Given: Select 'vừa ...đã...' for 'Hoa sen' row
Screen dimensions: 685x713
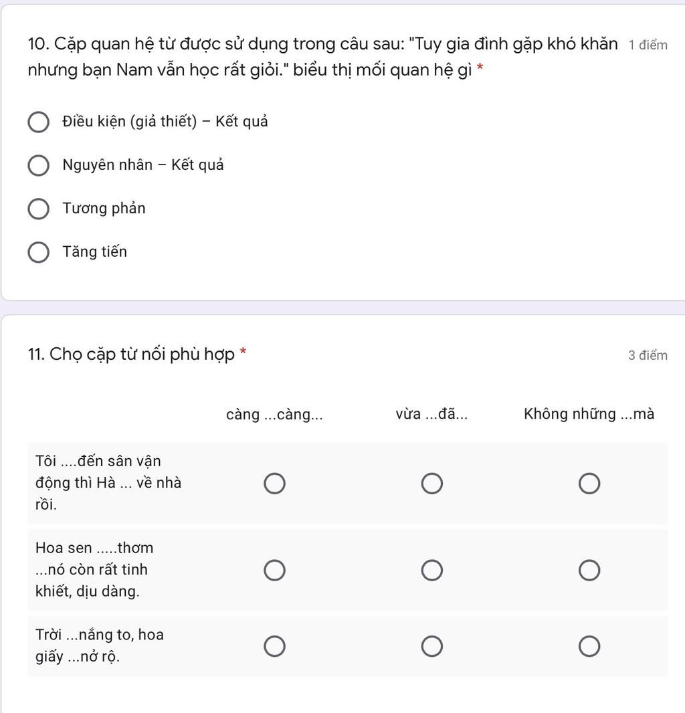Looking at the screenshot, I should click(432, 570).
